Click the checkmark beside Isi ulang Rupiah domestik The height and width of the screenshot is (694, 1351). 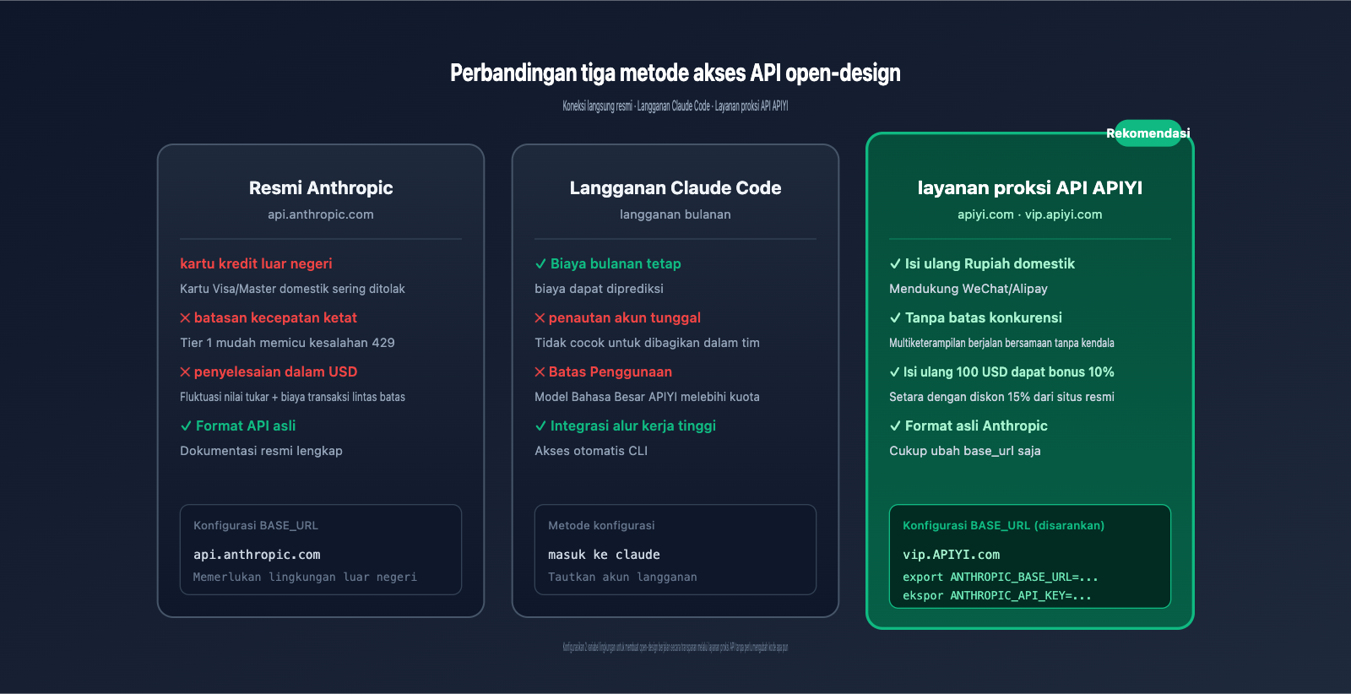tap(895, 264)
